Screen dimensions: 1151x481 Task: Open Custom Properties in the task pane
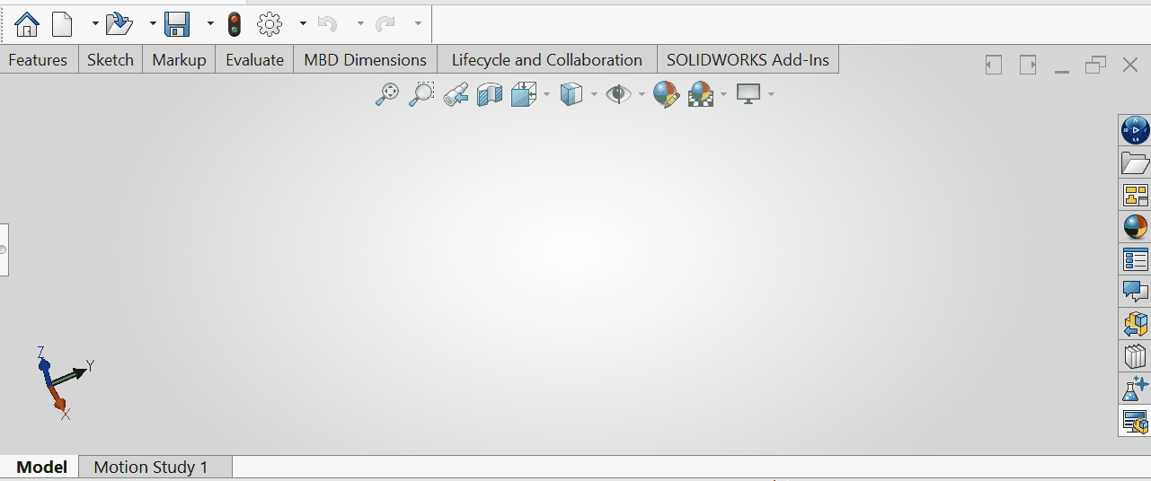pos(1135,259)
